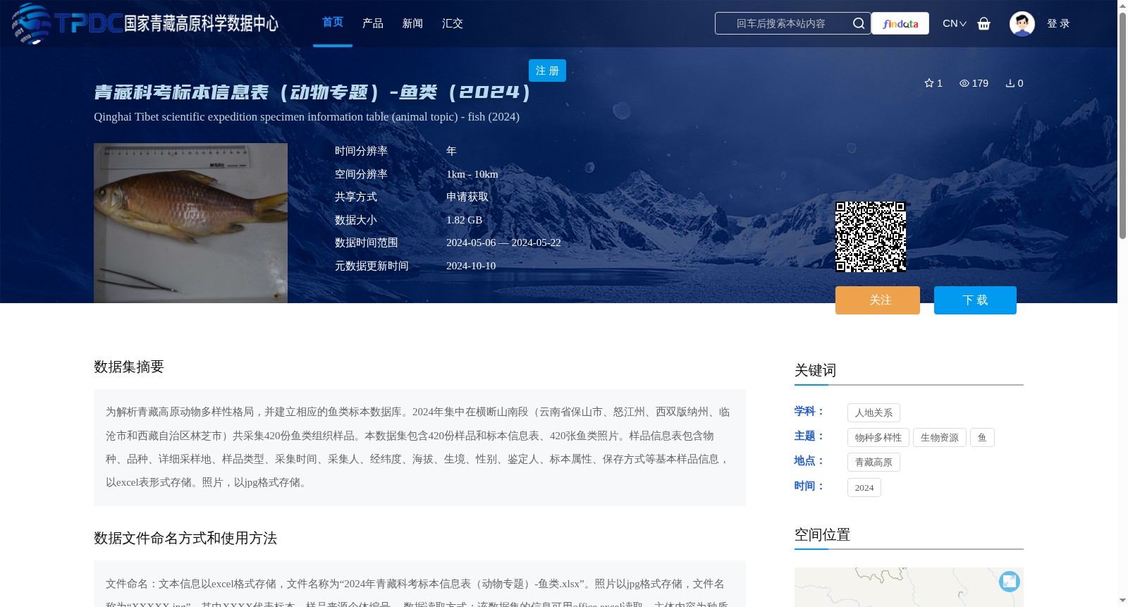Image resolution: width=1128 pixels, height=607 pixels.
Task: Click the 注册 register button
Action: coord(547,70)
